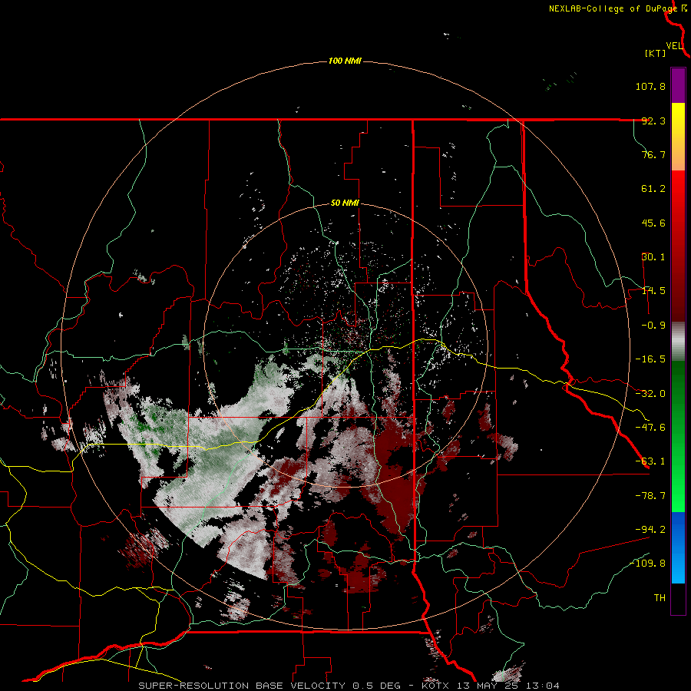
Task: Pick the green segment of the color bar
Action: [678, 436]
